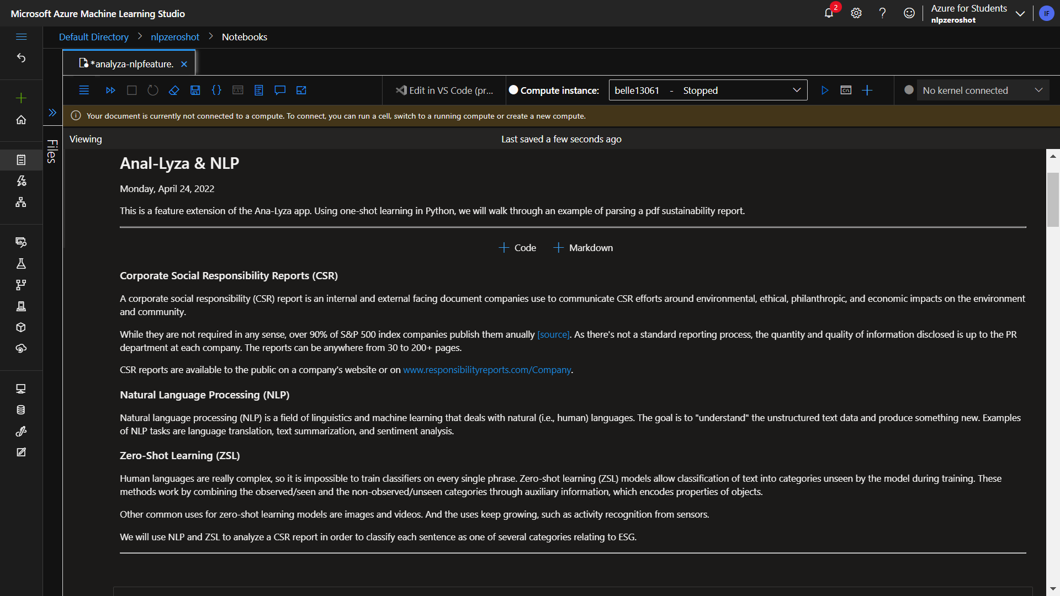1060x596 pixels.
Task: Open the Home icon in left sidebar
Action: (x=21, y=120)
